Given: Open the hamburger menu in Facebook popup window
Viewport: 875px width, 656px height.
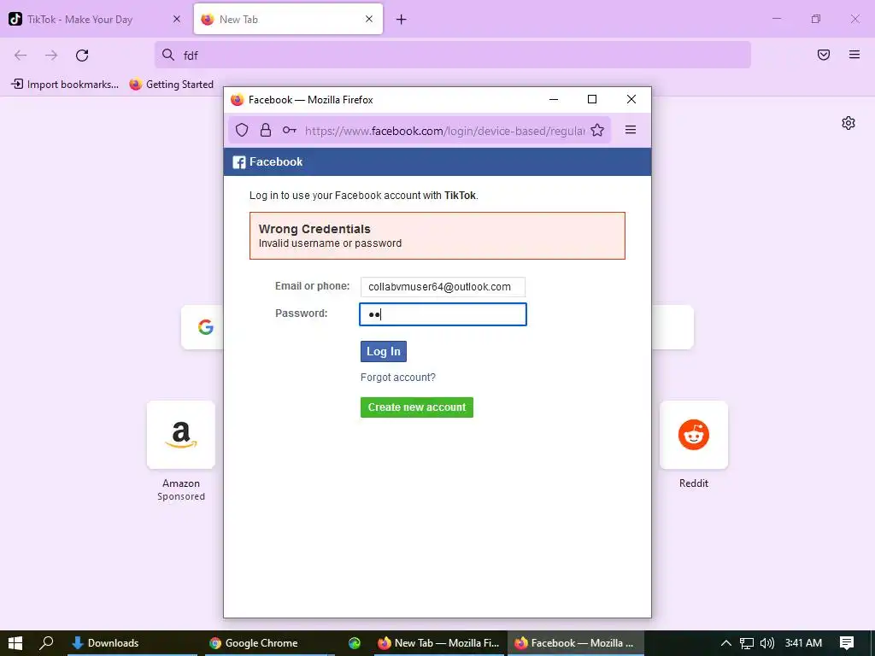Looking at the screenshot, I should coord(631,130).
